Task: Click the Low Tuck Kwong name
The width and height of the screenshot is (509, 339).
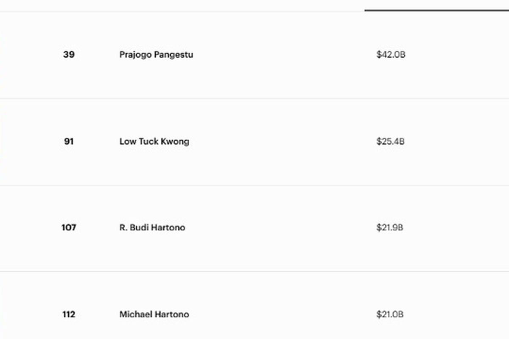Action: pyautogui.click(x=154, y=141)
